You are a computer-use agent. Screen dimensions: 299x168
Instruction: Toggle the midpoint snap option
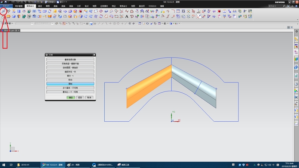[102, 24]
